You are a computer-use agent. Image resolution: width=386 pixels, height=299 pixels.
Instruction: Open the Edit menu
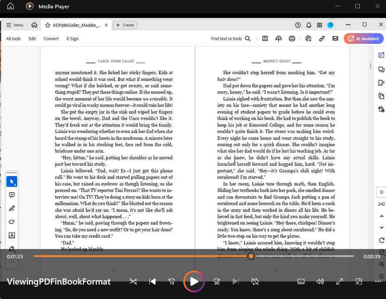pyautogui.click(x=32, y=39)
